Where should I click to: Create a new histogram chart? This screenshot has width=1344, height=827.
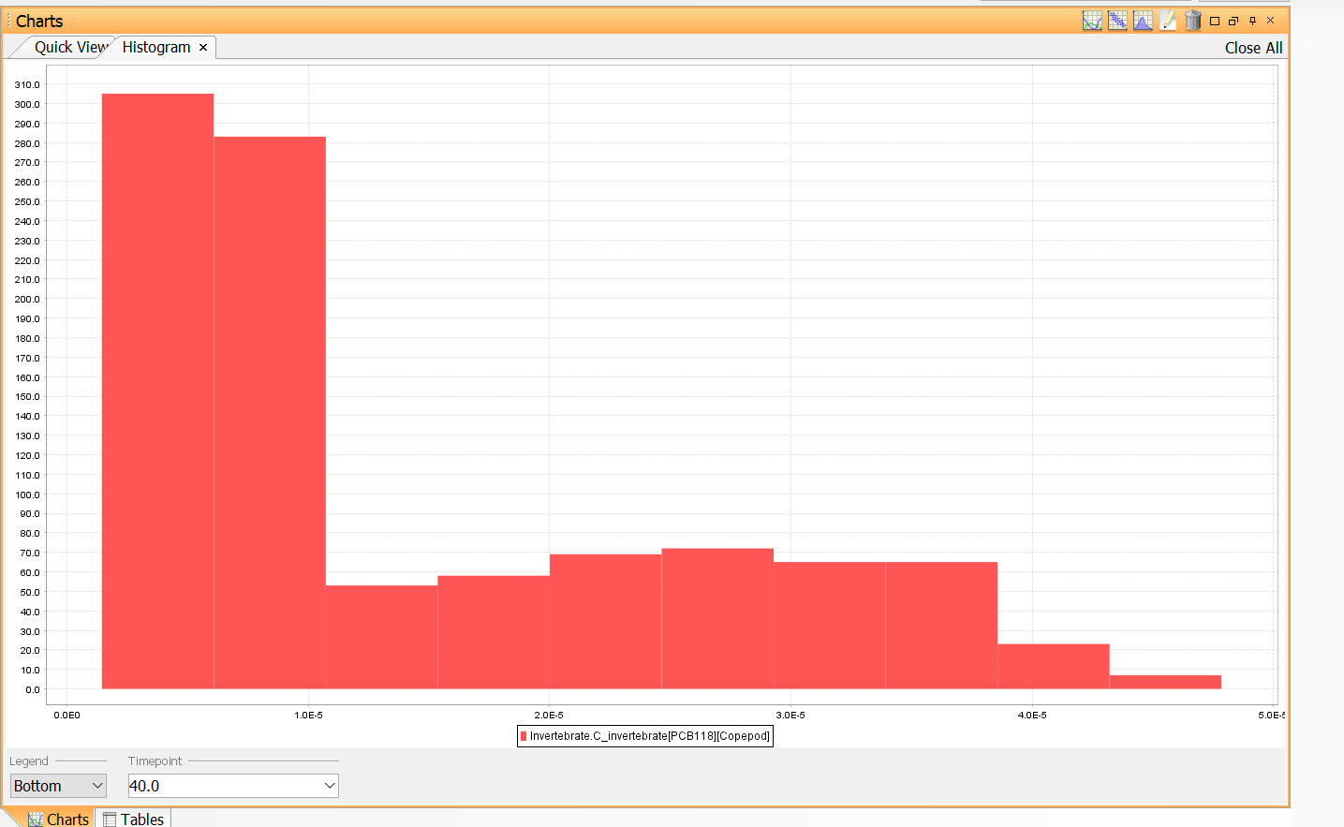tap(1143, 21)
